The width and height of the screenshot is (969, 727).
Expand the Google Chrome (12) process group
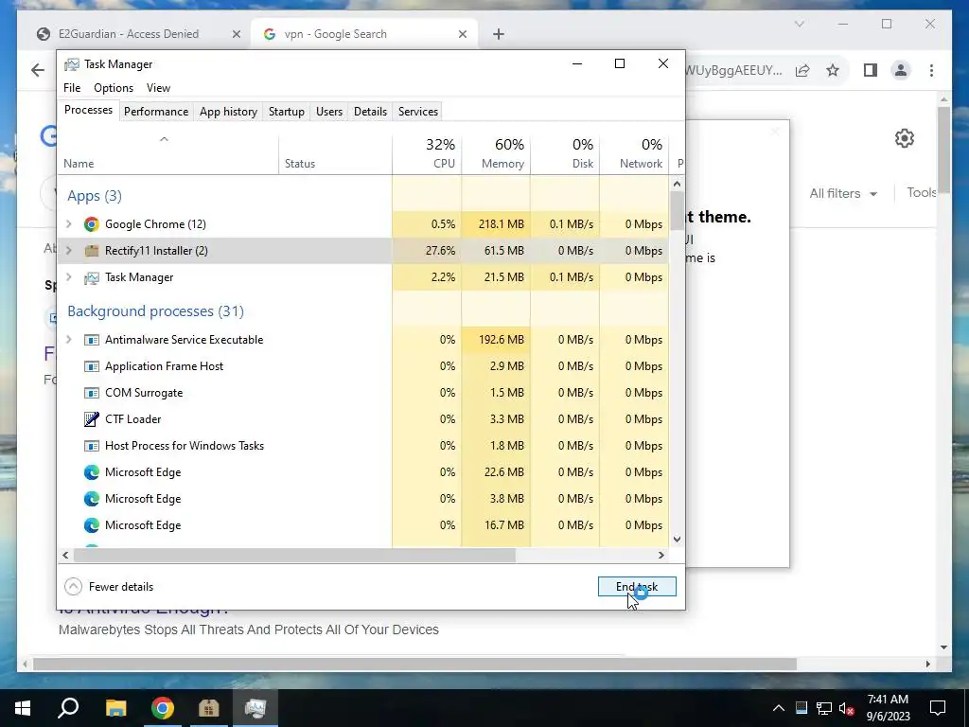[69, 223]
